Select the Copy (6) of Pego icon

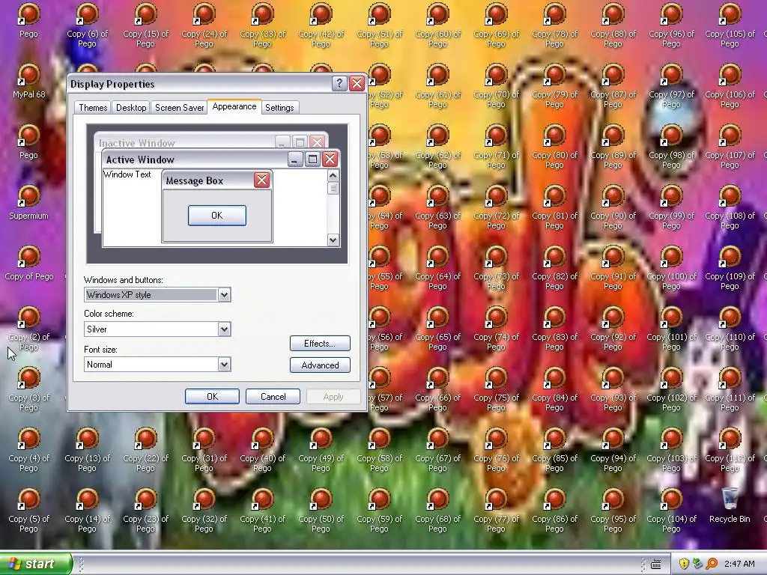87,25
